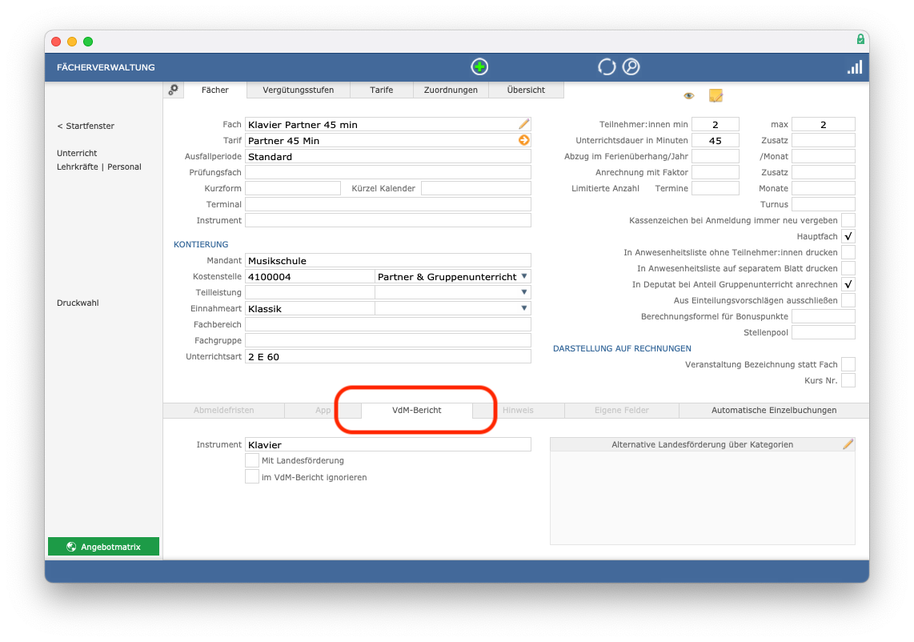Screen dimensions: 914x642
Task: Uncheck the Hauptfach checkbox
Action: click(x=848, y=236)
